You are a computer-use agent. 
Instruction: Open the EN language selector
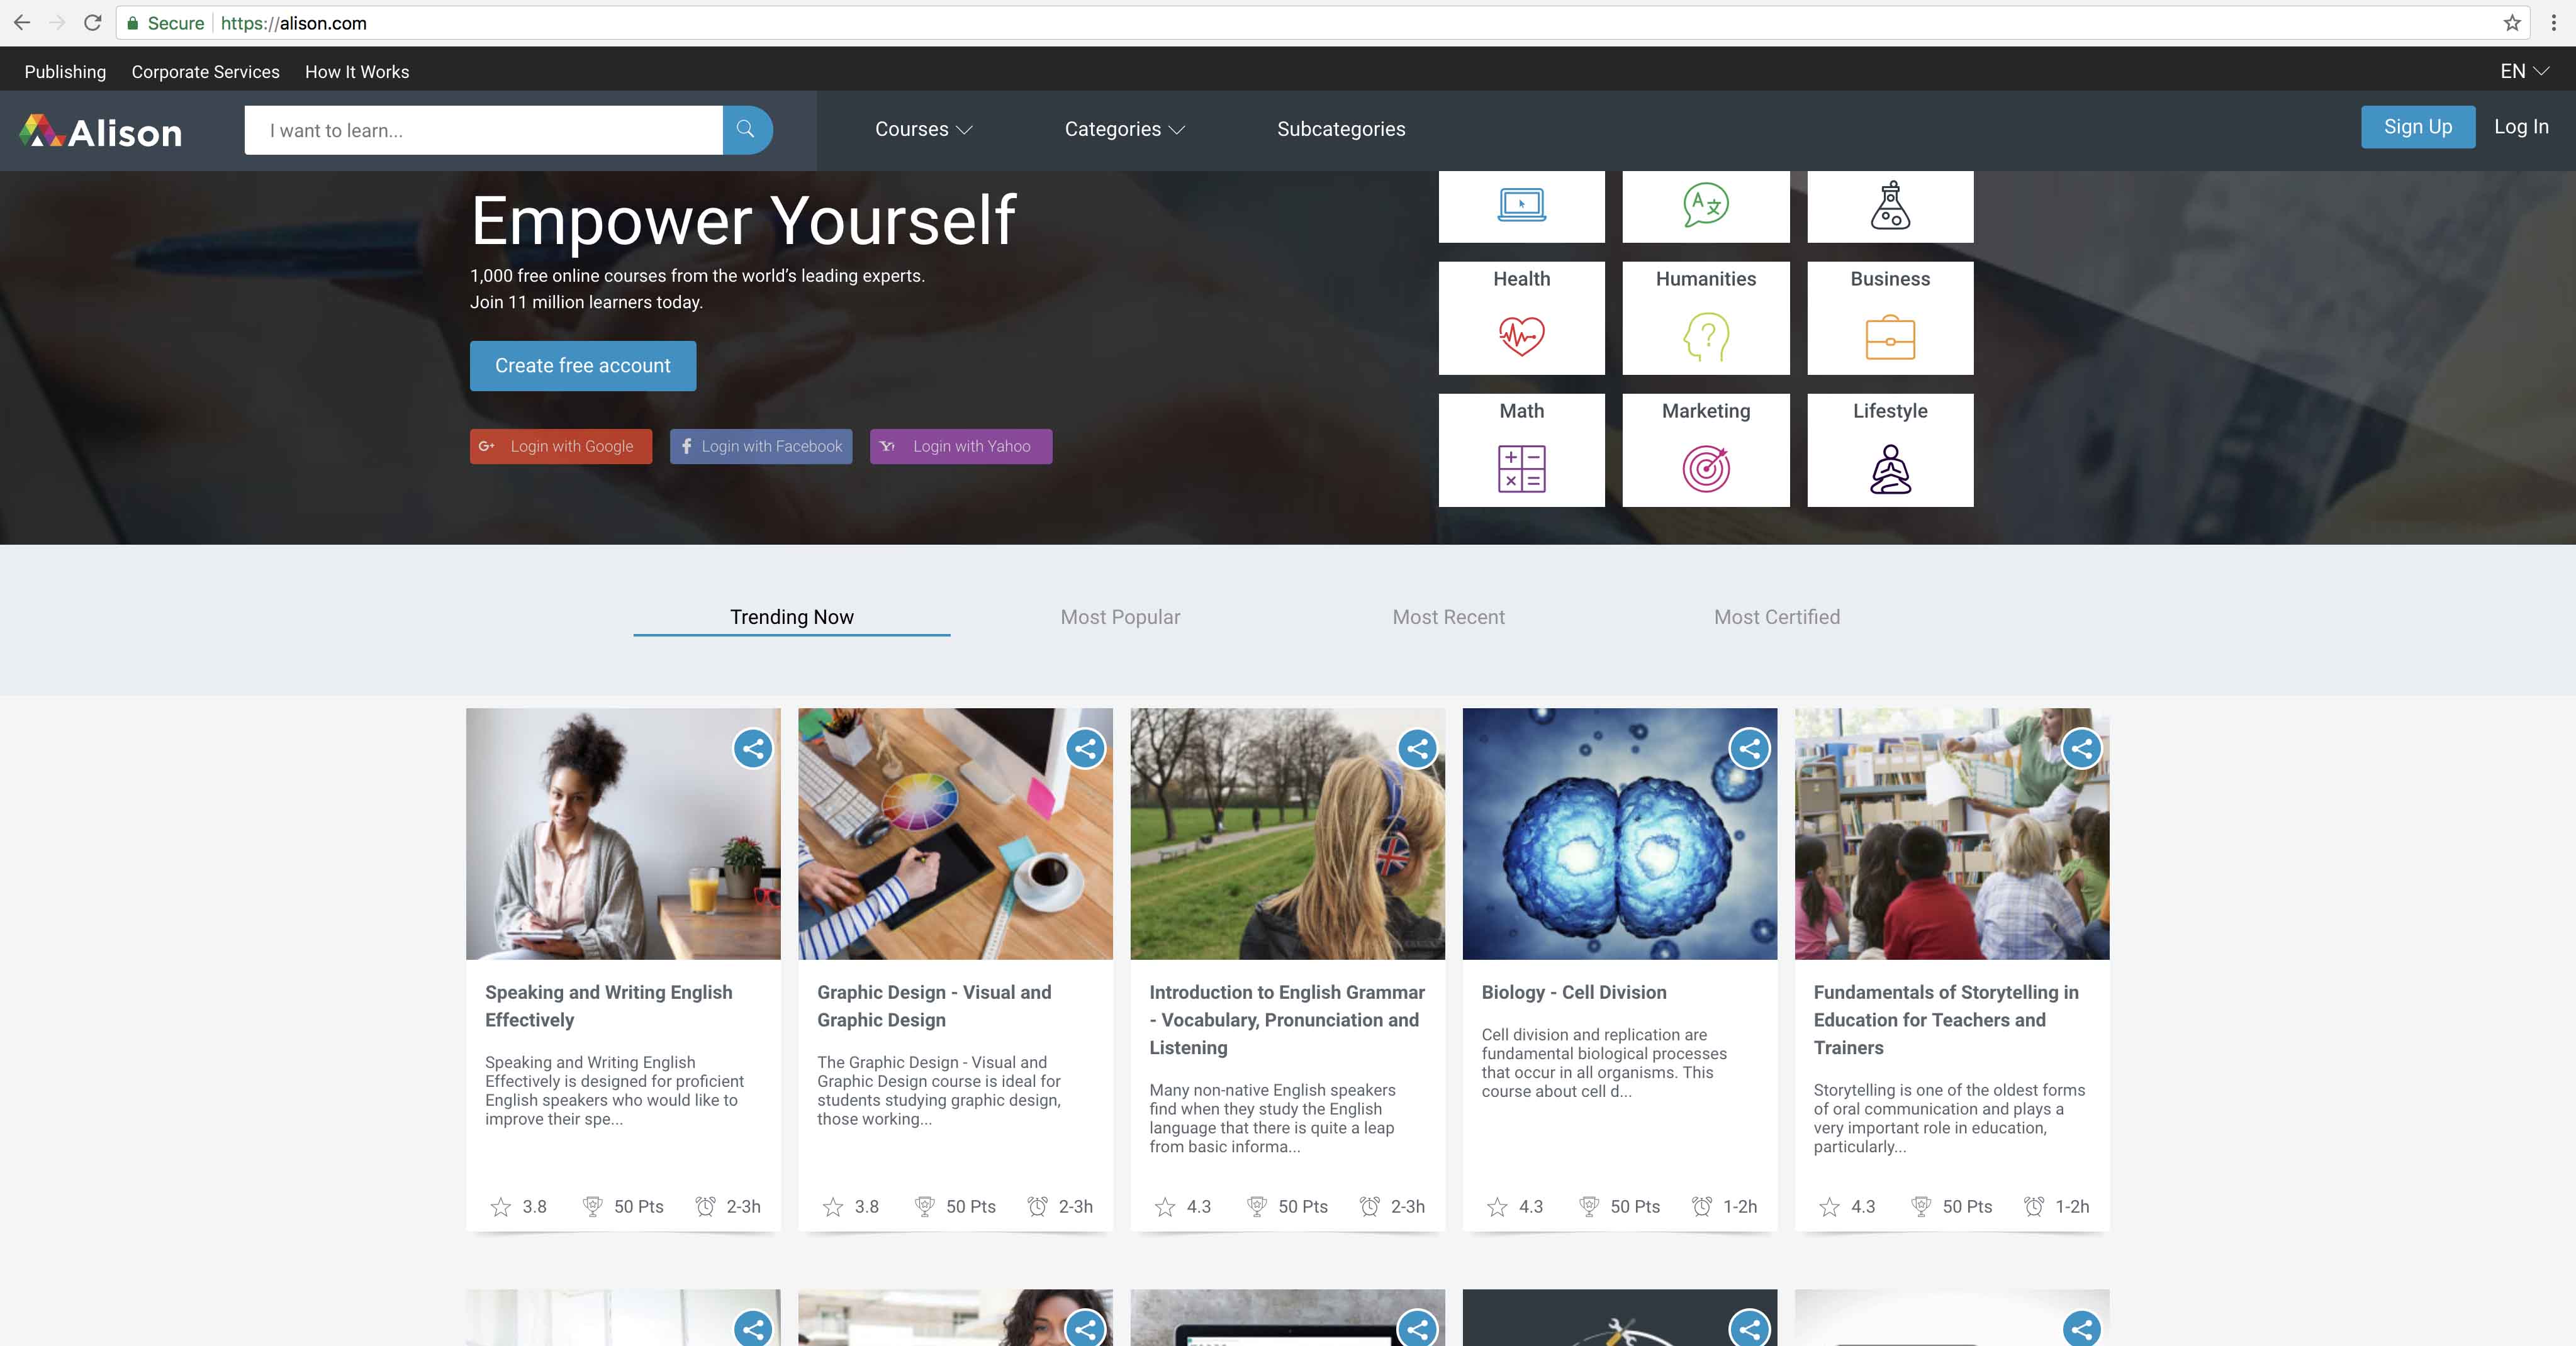coord(2523,71)
